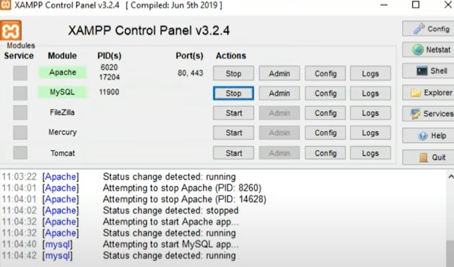
Task: Click the Help question-mark icon button
Action: [x=428, y=136]
